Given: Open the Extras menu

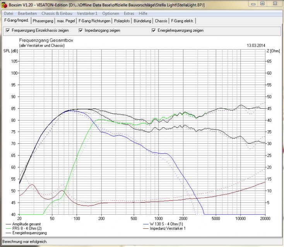Looking at the screenshot, I should click(x=129, y=14).
